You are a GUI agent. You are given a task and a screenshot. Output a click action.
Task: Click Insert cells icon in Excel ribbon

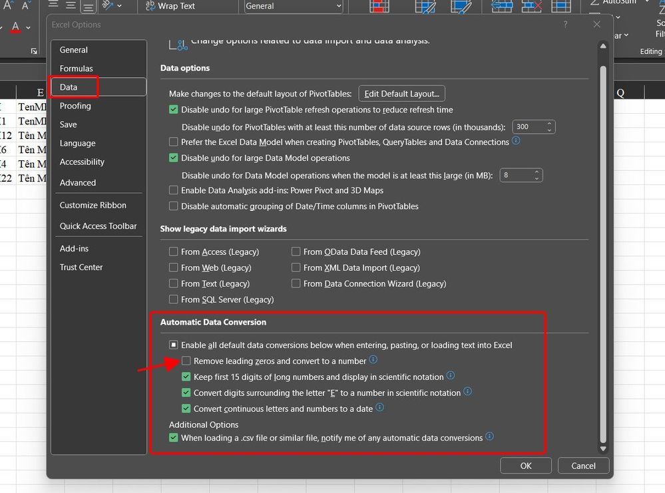[502, 5]
